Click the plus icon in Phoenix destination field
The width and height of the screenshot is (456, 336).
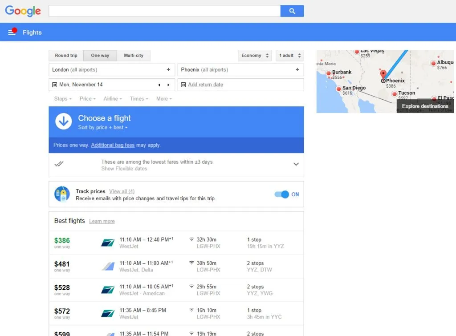(x=297, y=70)
